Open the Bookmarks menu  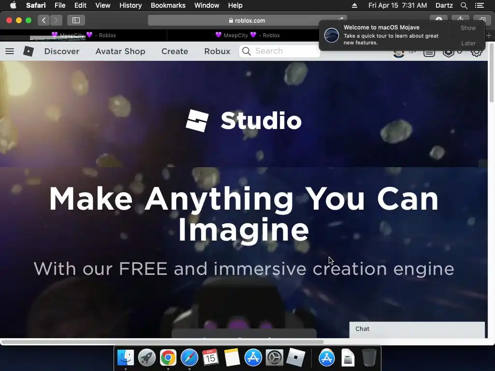(168, 5)
